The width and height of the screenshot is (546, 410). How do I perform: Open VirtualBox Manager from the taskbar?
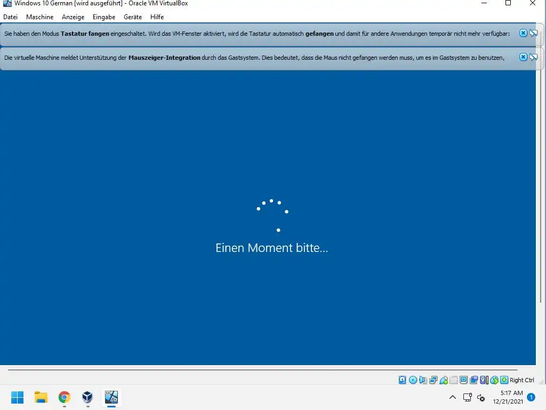pyautogui.click(x=87, y=397)
